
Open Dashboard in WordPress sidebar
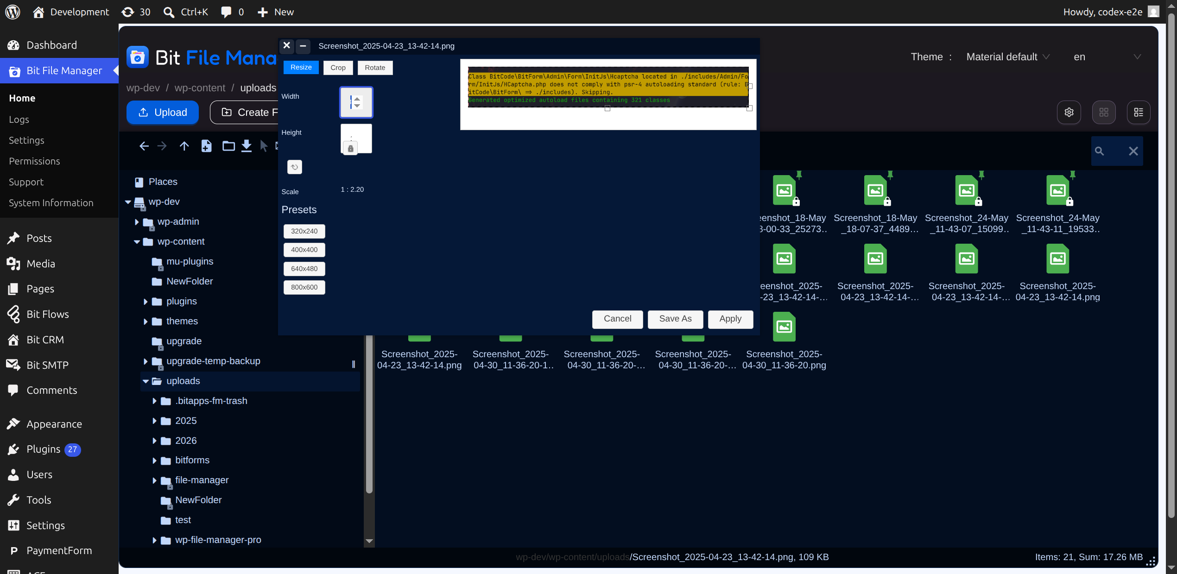(52, 45)
